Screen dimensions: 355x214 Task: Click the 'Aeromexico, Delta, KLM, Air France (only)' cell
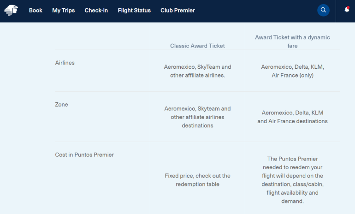292,71
